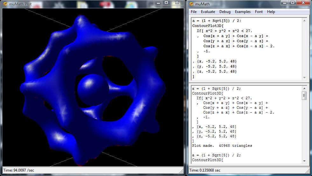312x176 pixels.
Task: Click the muMath Plot window title icon
Action: coord(5,4)
